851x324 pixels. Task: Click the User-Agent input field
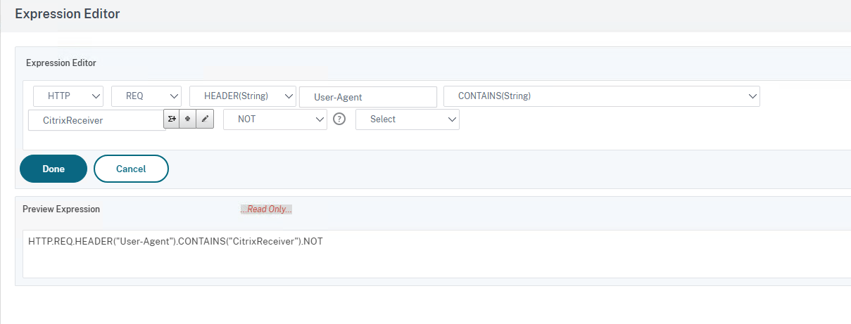click(368, 97)
